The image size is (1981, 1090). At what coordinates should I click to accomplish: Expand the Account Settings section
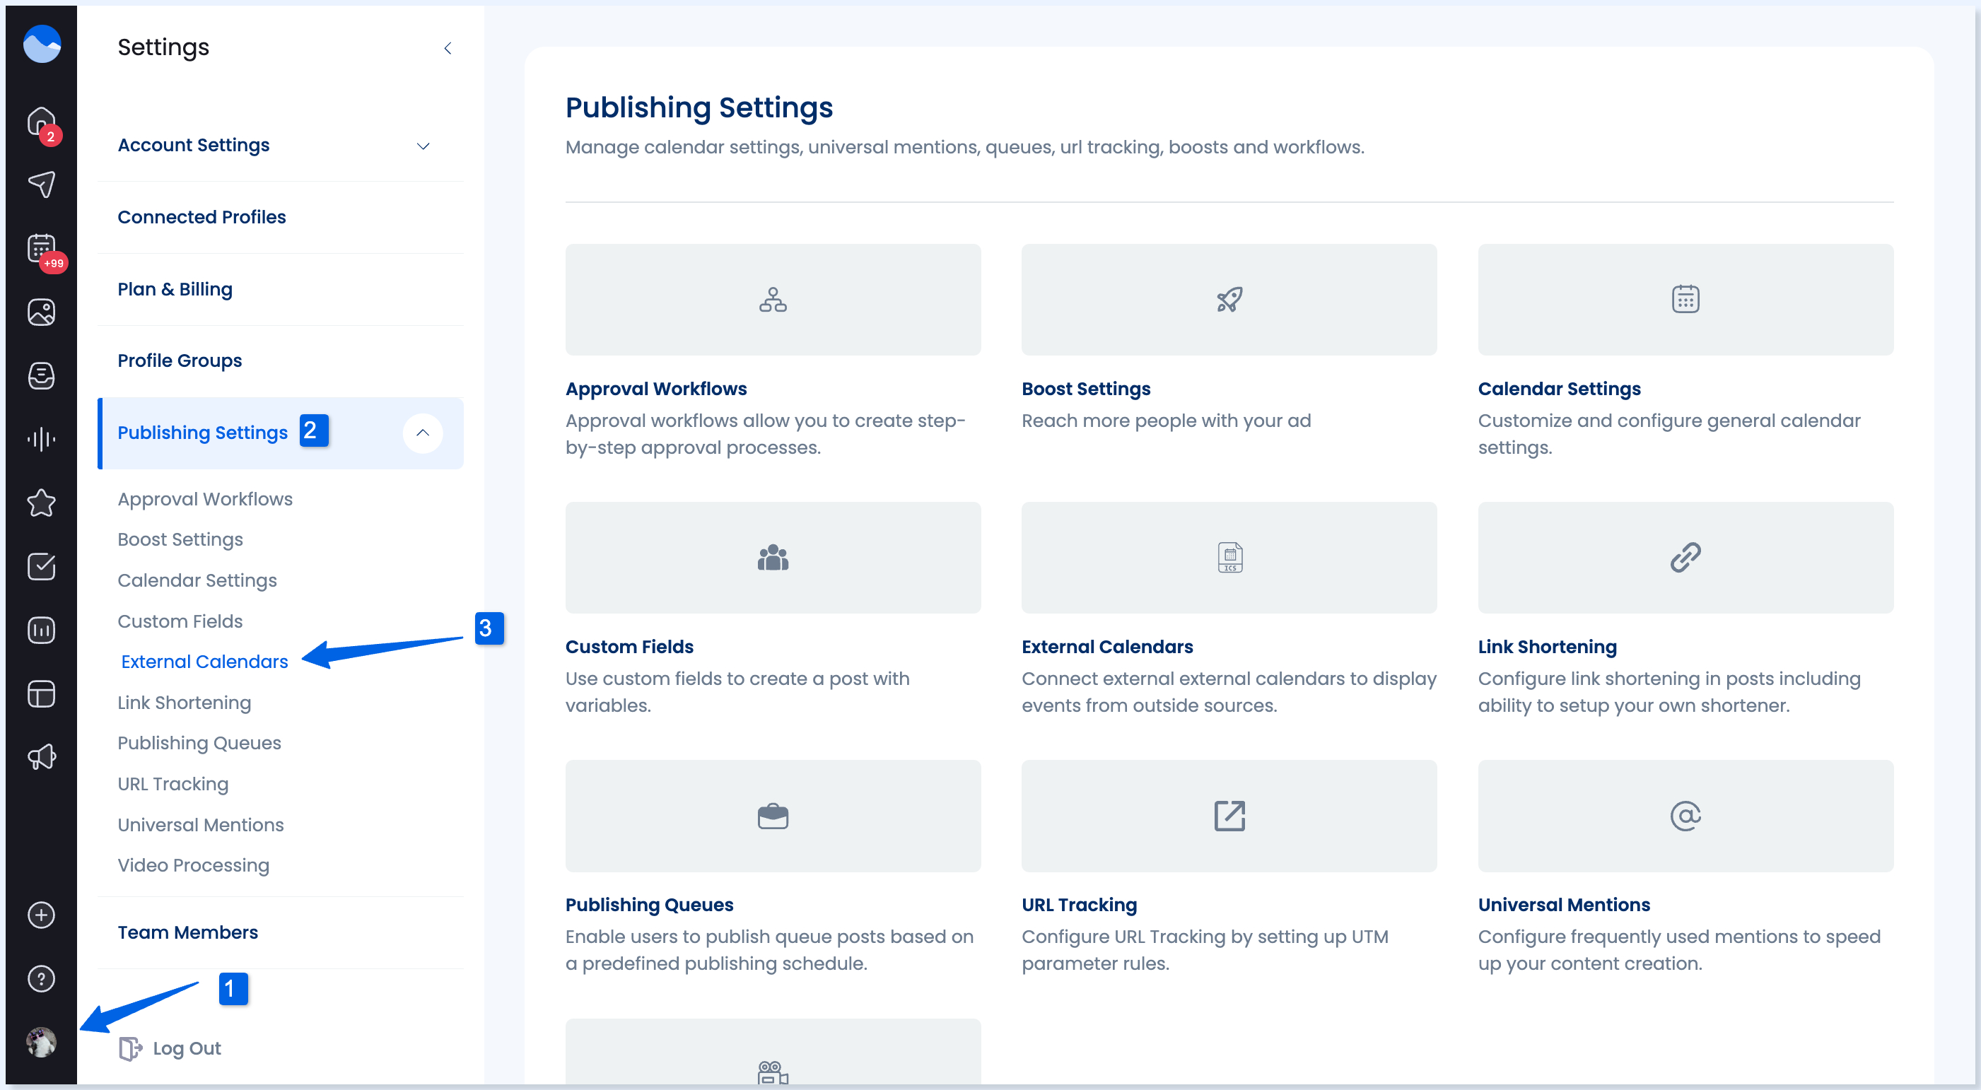click(423, 146)
